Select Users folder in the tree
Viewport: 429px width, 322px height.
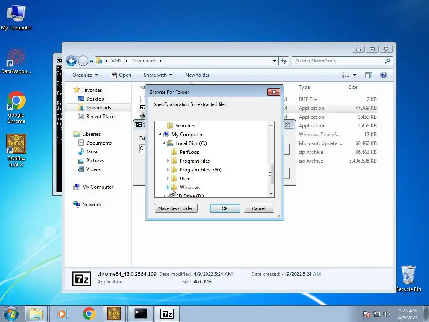point(186,179)
